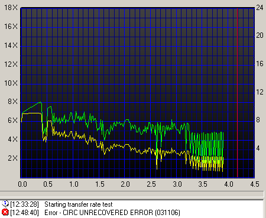The image size is (266, 218).
Task: Click the 12X label on left axis
Action: 11,64
